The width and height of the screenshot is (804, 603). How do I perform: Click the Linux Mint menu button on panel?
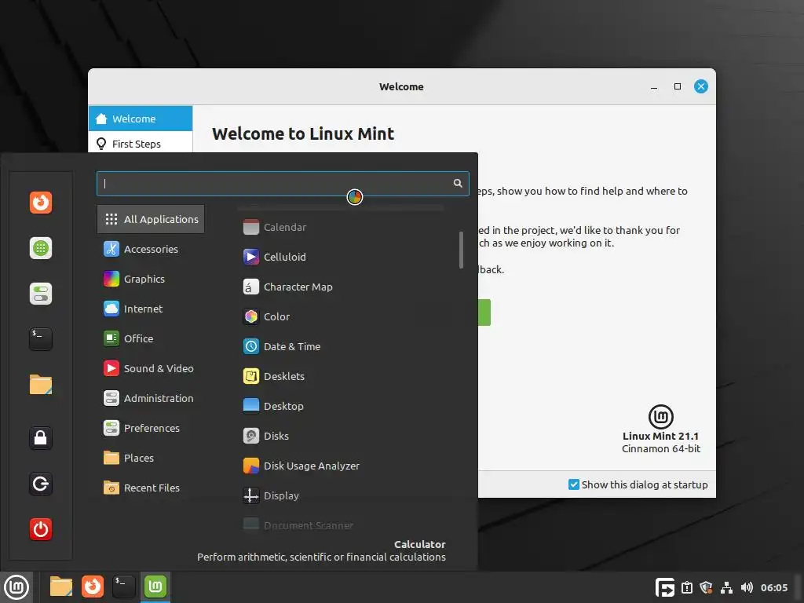point(16,587)
